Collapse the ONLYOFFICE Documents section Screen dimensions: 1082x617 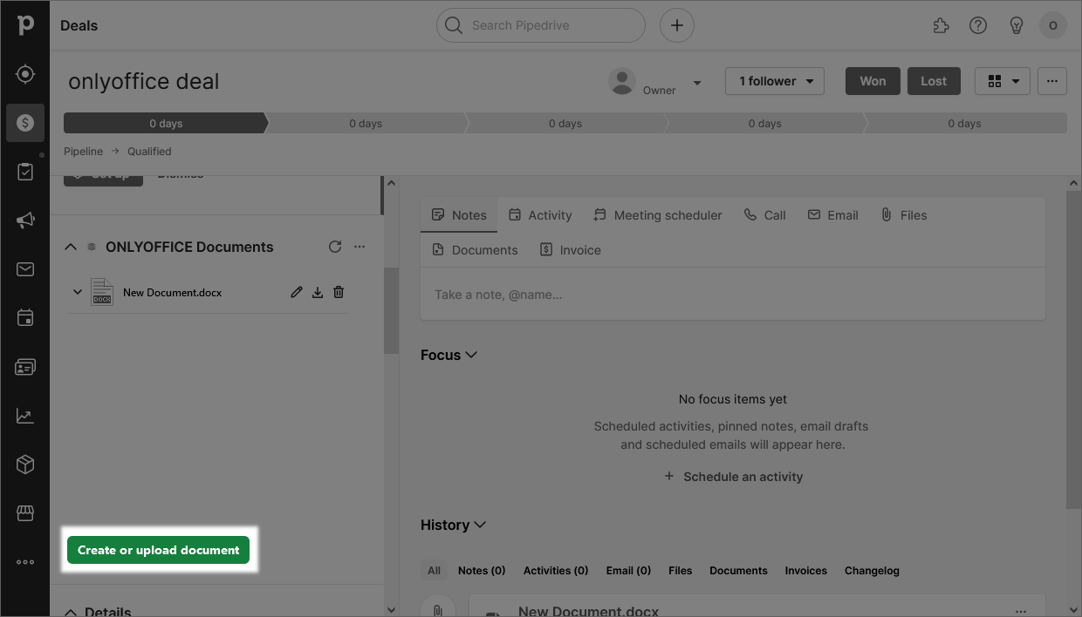click(x=71, y=247)
